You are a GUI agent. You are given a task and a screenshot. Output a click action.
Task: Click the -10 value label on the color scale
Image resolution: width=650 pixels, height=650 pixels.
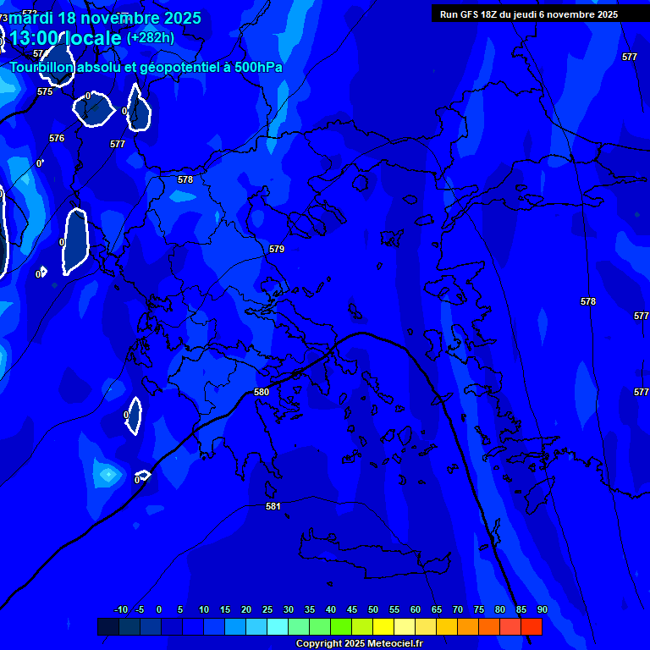[119, 610]
